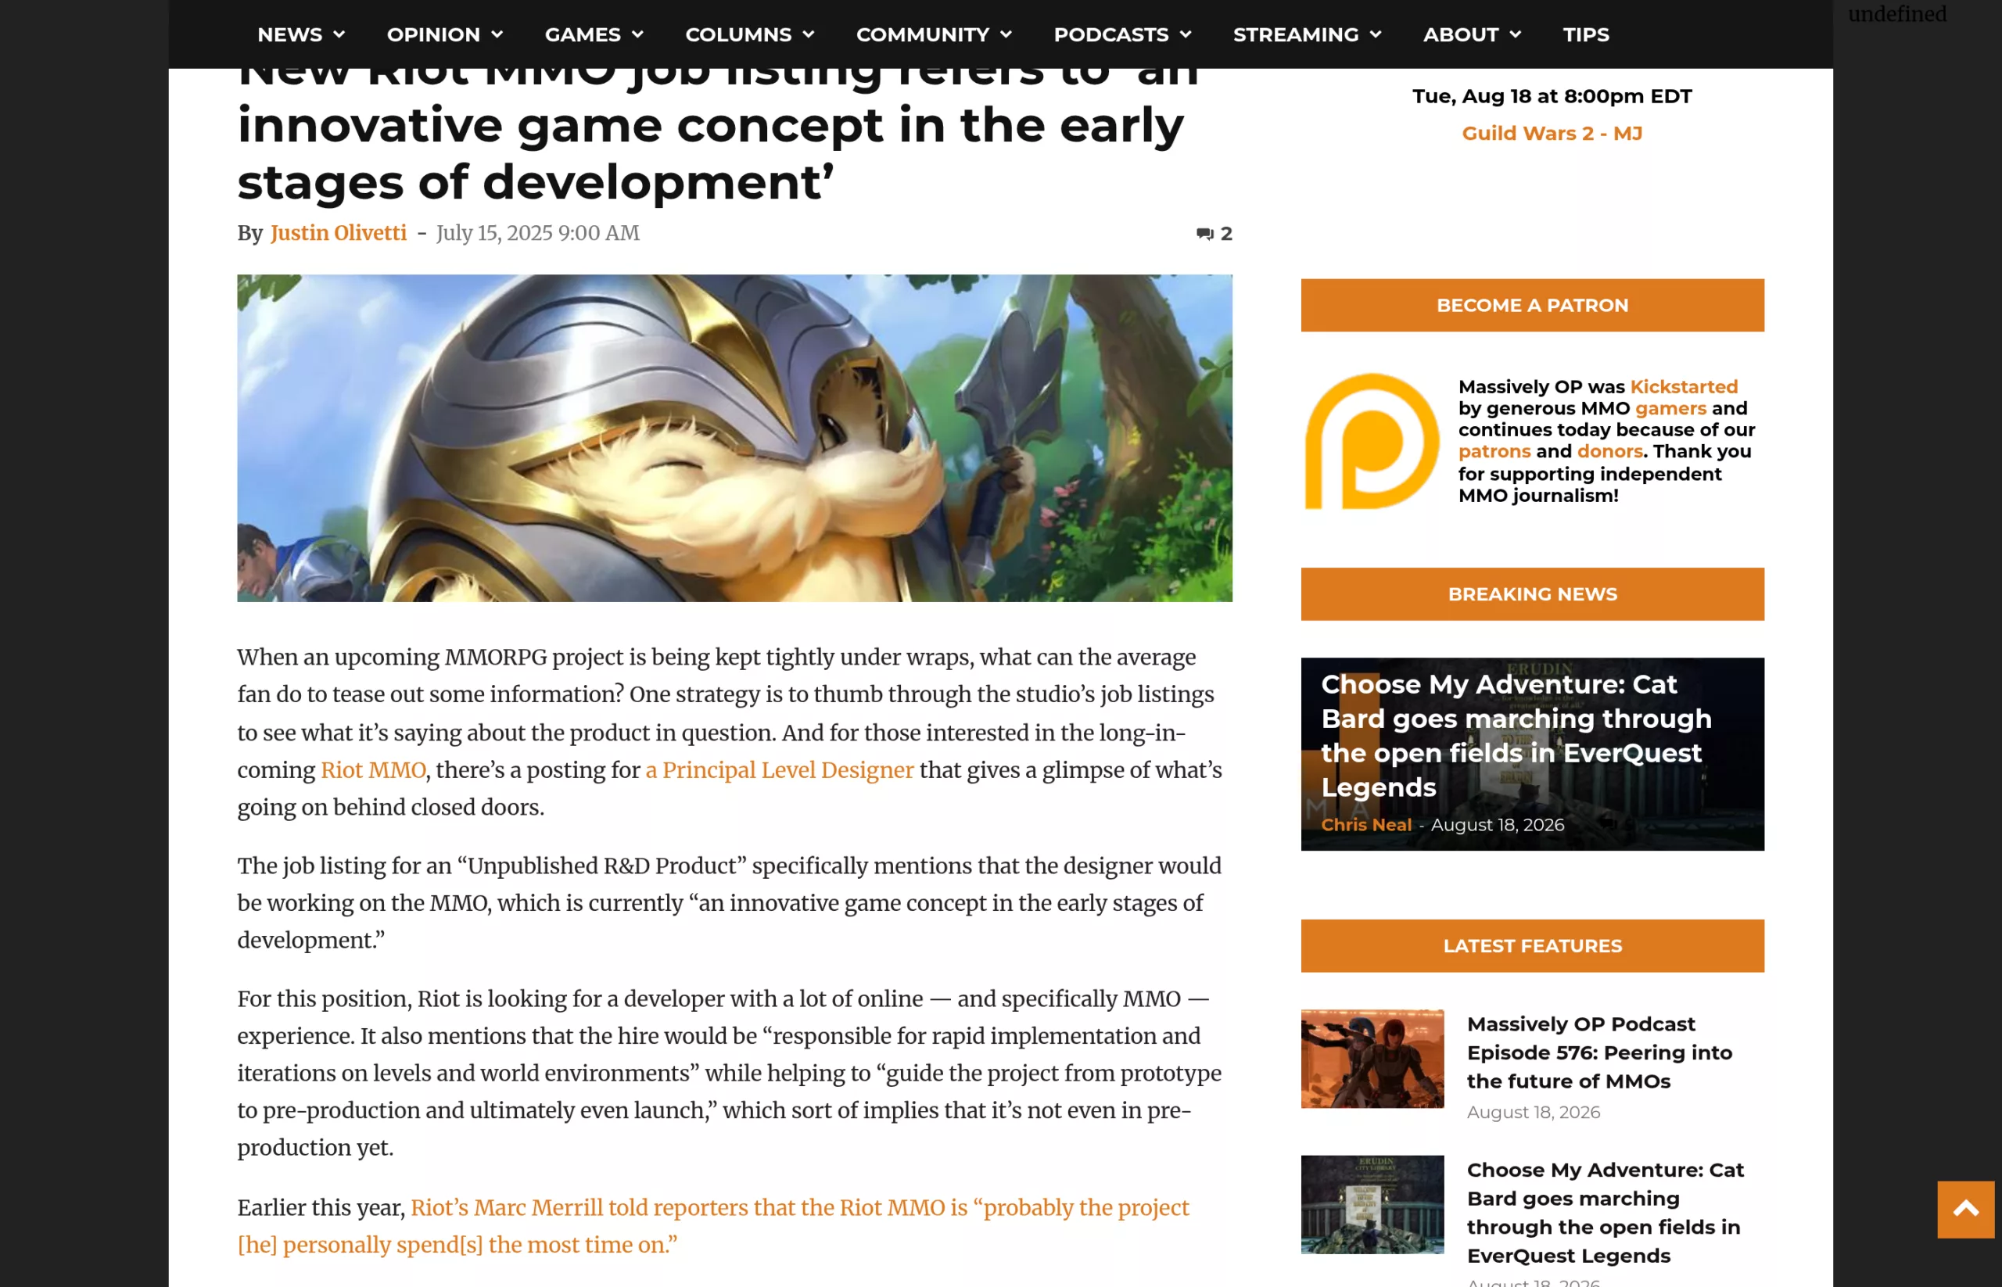Click the LATEST FEATURES header

(1532, 946)
